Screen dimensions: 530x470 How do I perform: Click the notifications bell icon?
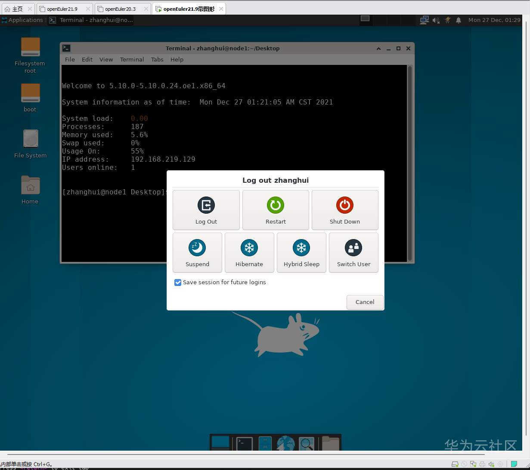click(x=459, y=20)
